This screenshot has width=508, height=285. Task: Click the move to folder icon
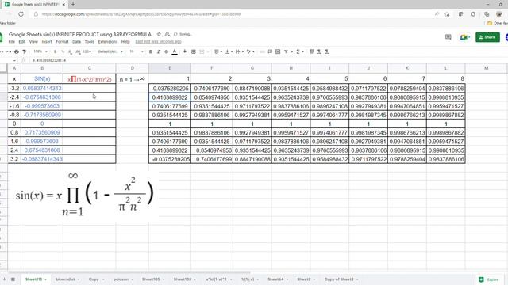[x=167, y=34]
